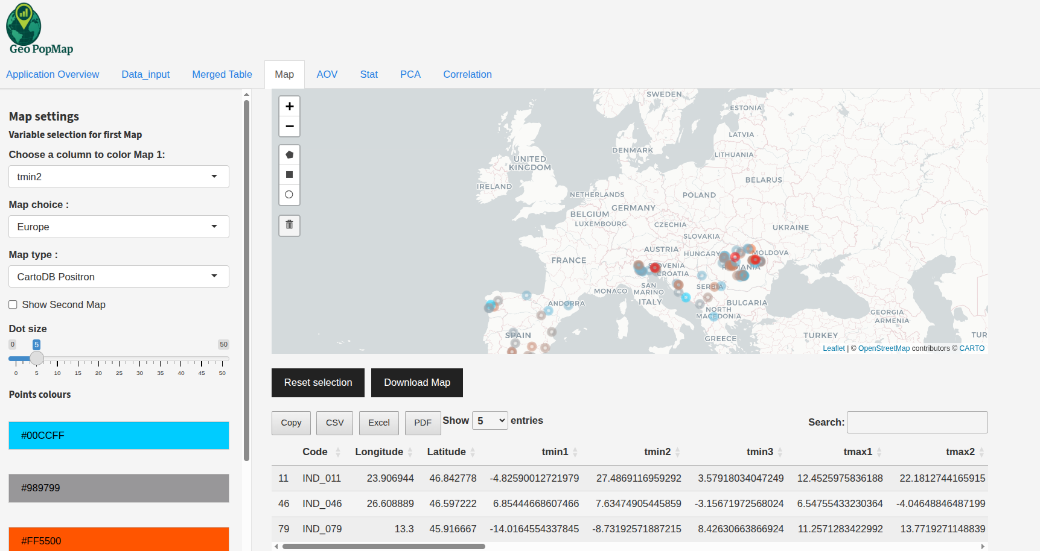This screenshot has height=551, width=1040.
Task: Click the trash delete-layers icon
Action: point(289,225)
